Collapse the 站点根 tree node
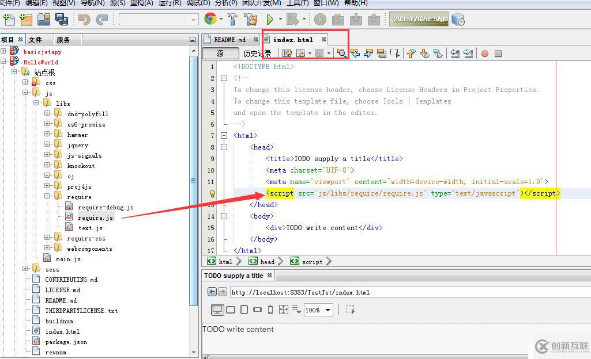This screenshot has height=359, width=591. pyautogui.click(x=14, y=71)
